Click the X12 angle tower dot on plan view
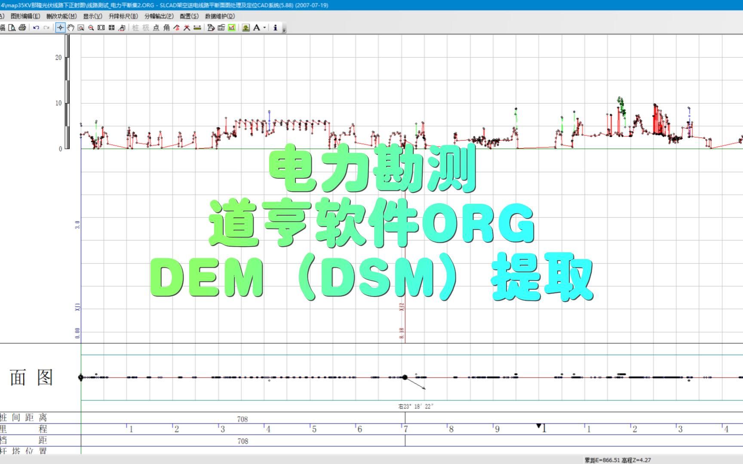The width and height of the screenshot is (743, 464). point(405,377)
